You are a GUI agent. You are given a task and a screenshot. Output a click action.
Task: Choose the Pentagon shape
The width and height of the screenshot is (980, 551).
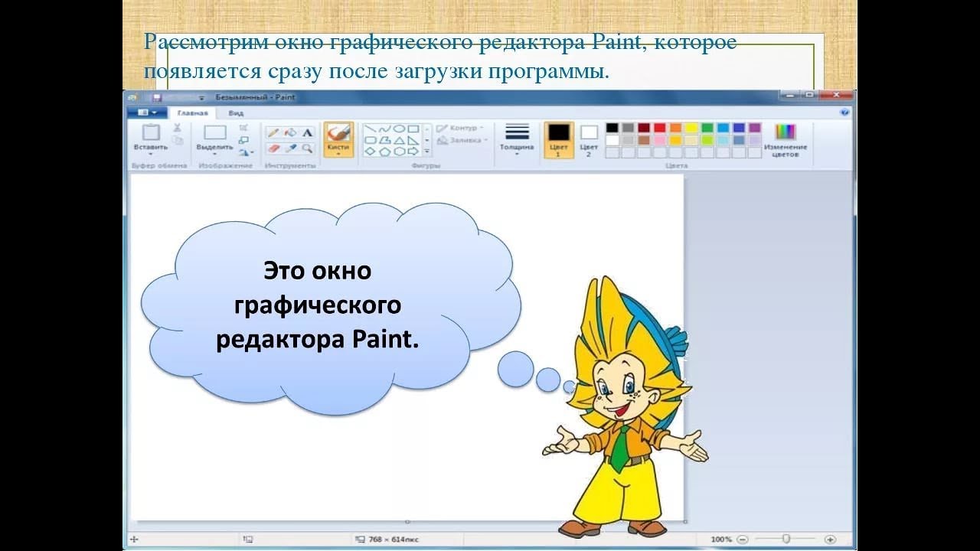pyautogui.click(x=384, y=152)
